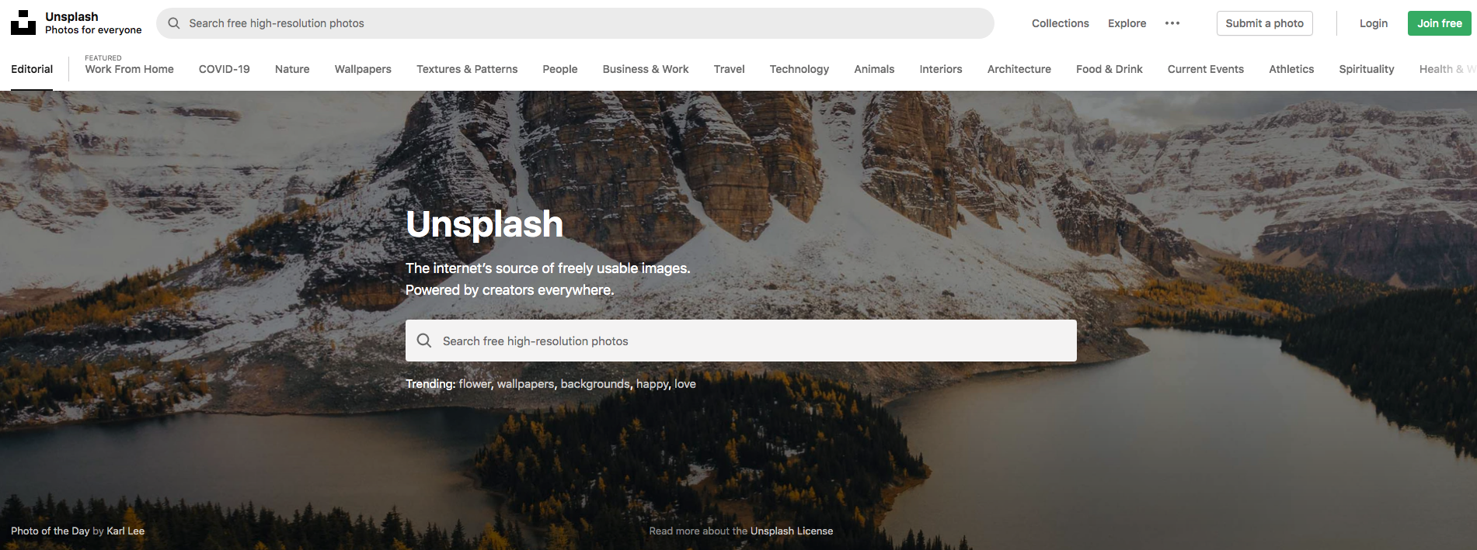Select the Editorial tab
This screenshot has width=1477, height=550.
click(32, 69)
